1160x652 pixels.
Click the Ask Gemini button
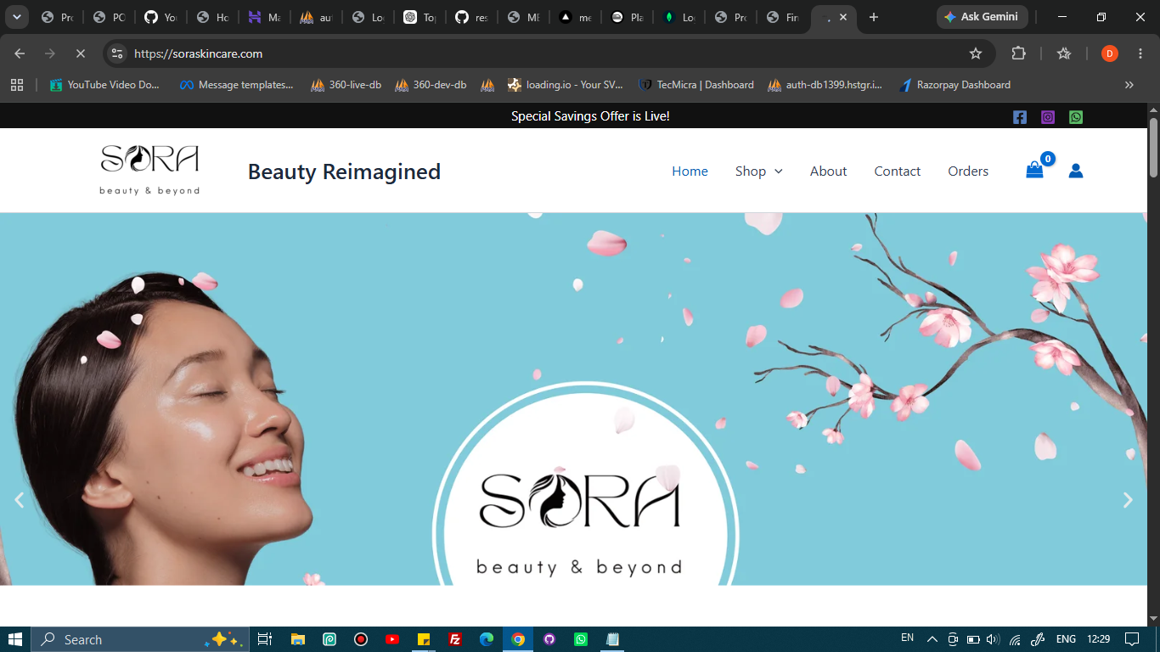click(x=983, y=17)
